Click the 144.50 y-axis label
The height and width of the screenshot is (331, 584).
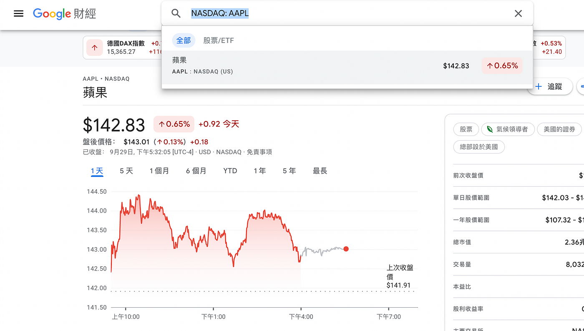[x=97, y=192]
